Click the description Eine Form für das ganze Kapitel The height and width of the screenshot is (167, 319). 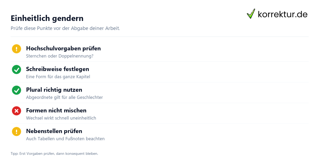coord(58,77)
